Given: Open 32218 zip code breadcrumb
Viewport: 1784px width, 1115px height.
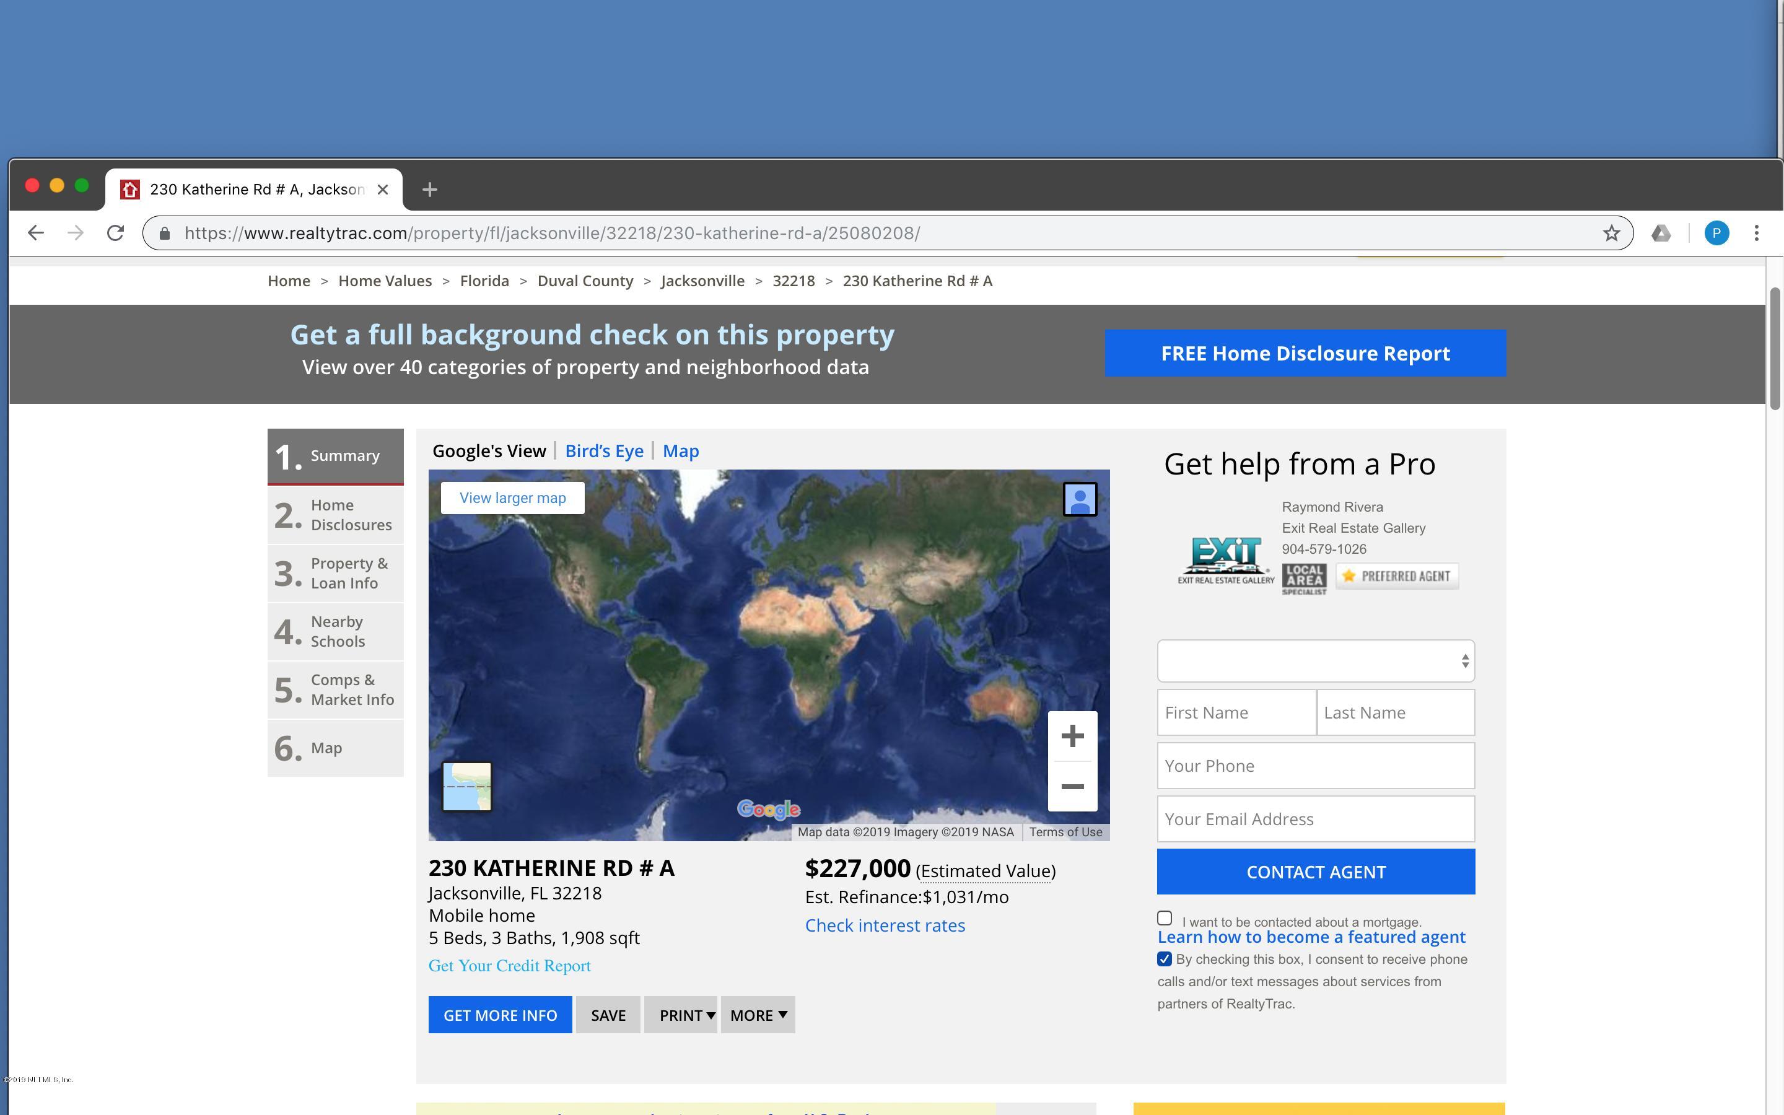Looking at the screenshot, I should pyautogui.click(x=794, y=281).
